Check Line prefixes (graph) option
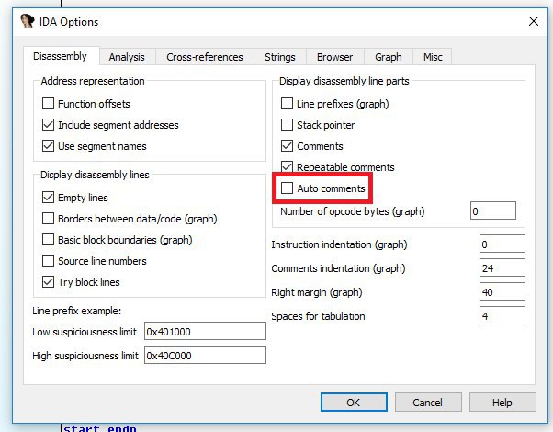553x432 pixels. 288,104
